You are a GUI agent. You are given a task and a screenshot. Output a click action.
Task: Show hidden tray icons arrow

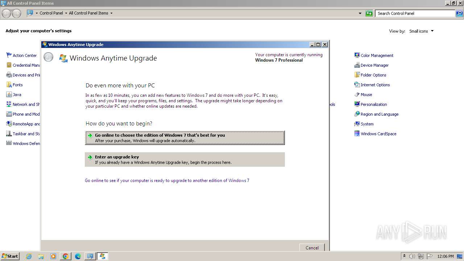[x=404, y=256]
